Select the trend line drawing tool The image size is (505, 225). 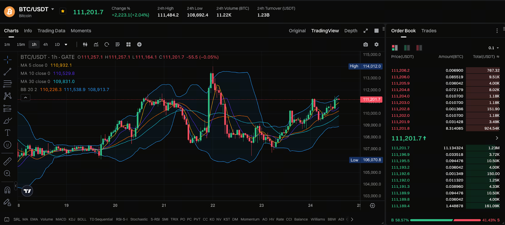tap(8, 72)
